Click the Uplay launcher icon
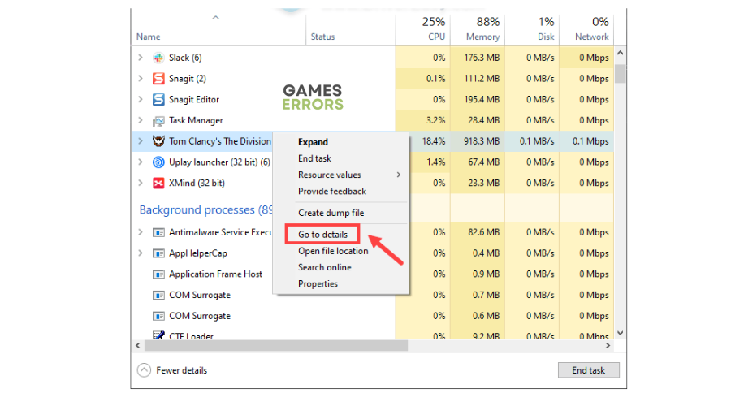 tap(158, 162)
